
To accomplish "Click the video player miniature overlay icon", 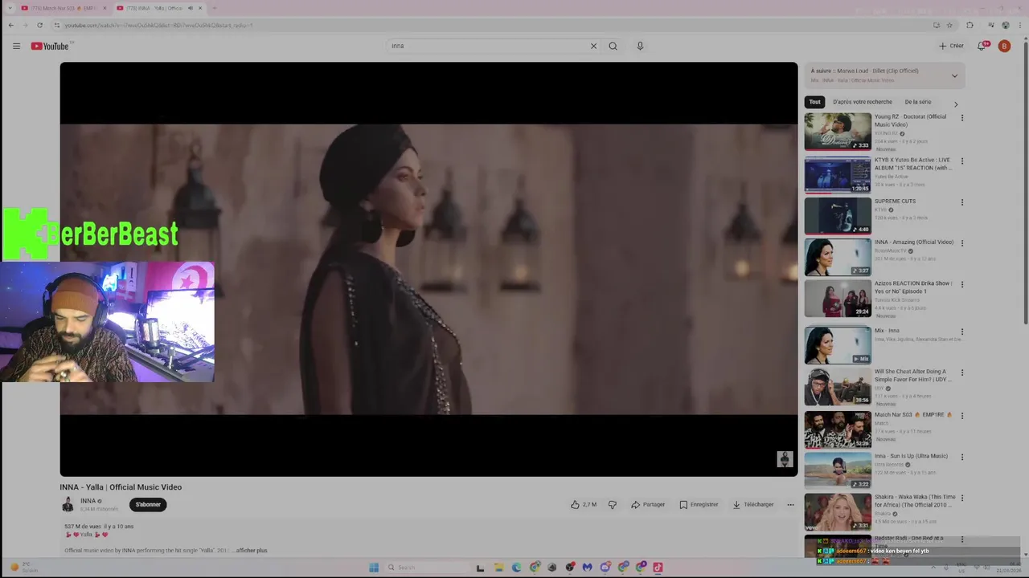I will point(785,459).
